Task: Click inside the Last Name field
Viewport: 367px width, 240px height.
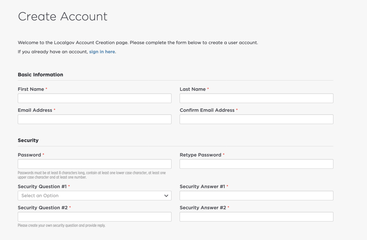Action: click(256, 98)
